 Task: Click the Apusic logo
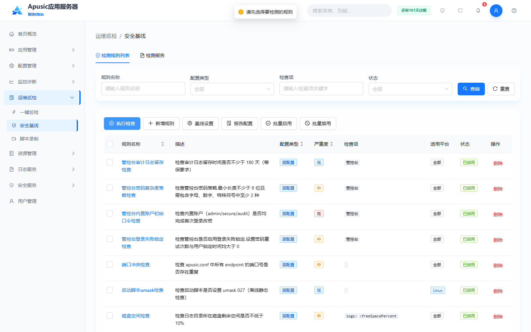coord(17,10)
